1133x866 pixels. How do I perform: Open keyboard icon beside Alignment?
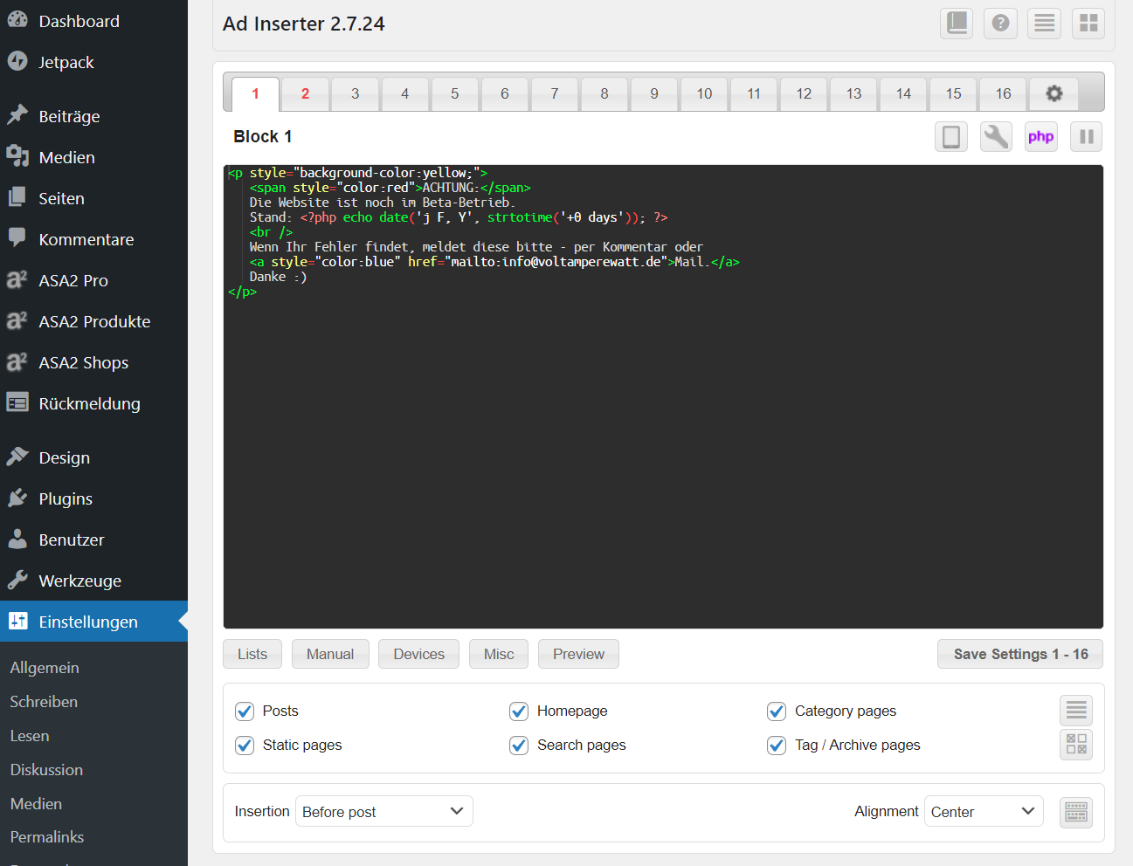tap(1075, 813)
